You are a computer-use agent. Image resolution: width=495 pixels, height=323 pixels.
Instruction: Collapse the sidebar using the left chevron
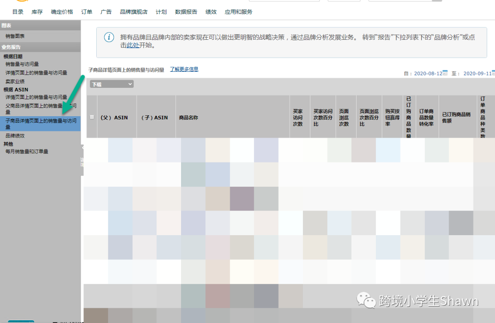point(83,147)
